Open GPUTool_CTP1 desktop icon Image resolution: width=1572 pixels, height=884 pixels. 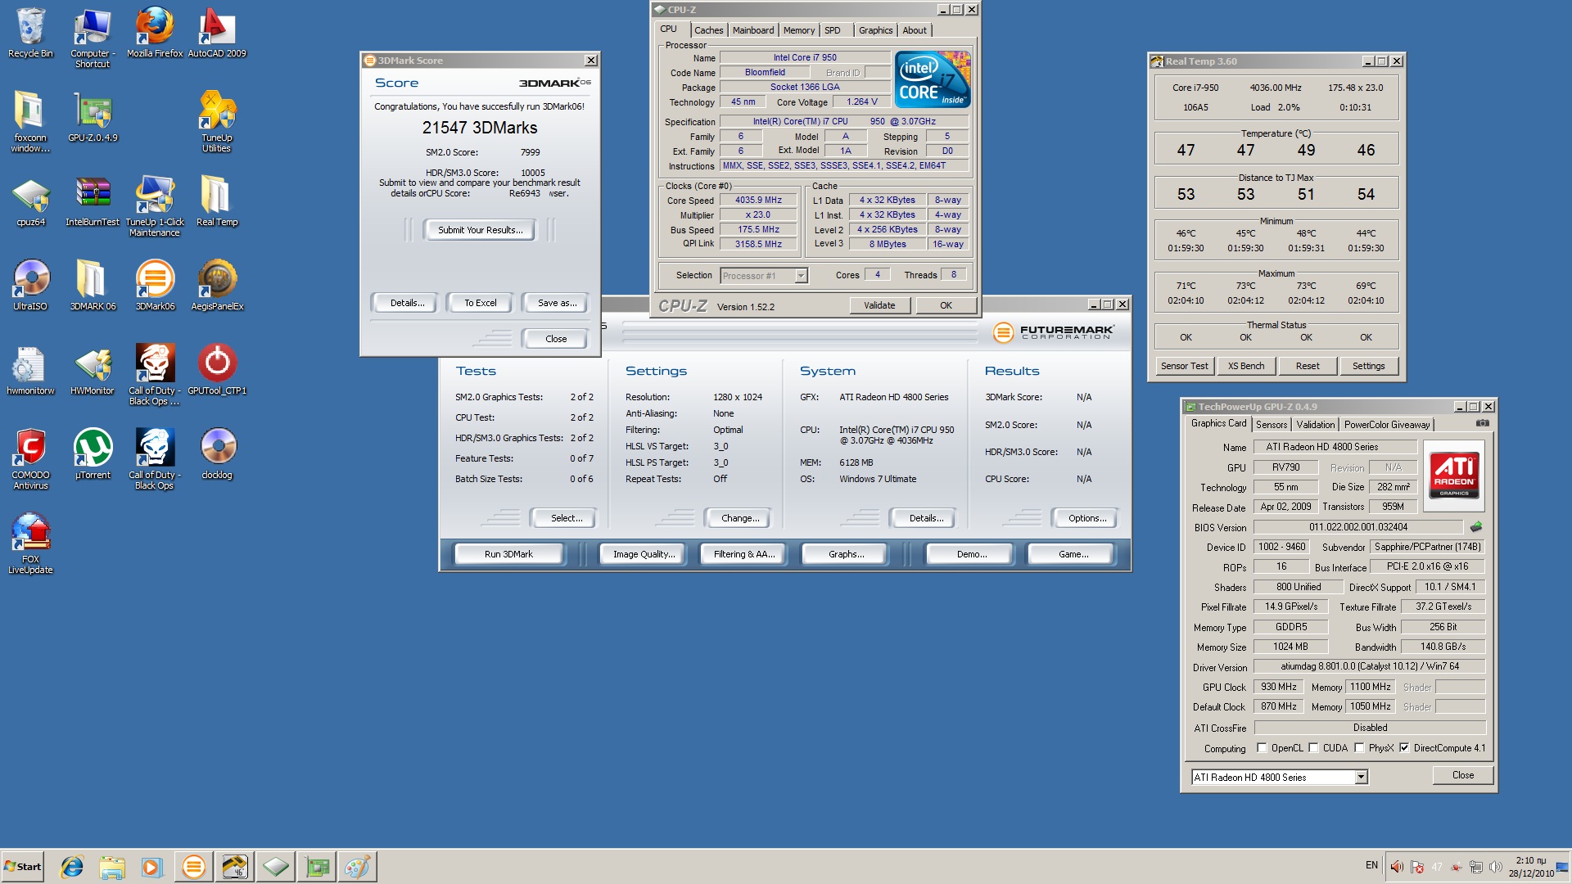click(217, 370)
